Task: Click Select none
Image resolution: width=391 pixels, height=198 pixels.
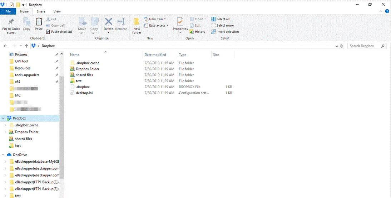Action: click(x=222, y=25)
